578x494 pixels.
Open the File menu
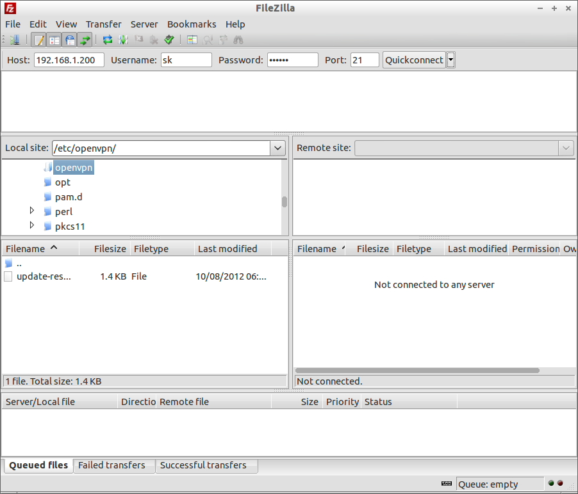tap(13, 24)
